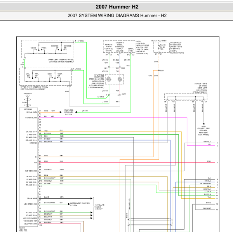Viewport: 233px width, 232px height.
Task: Click the IP Relay Block dashed box
Action: 186,97
